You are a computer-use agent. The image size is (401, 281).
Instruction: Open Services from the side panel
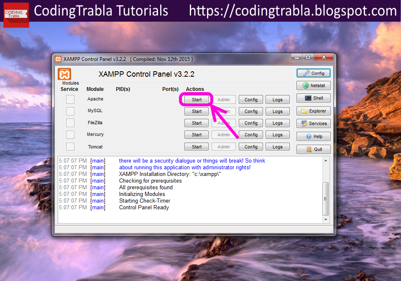pos(313,123)
